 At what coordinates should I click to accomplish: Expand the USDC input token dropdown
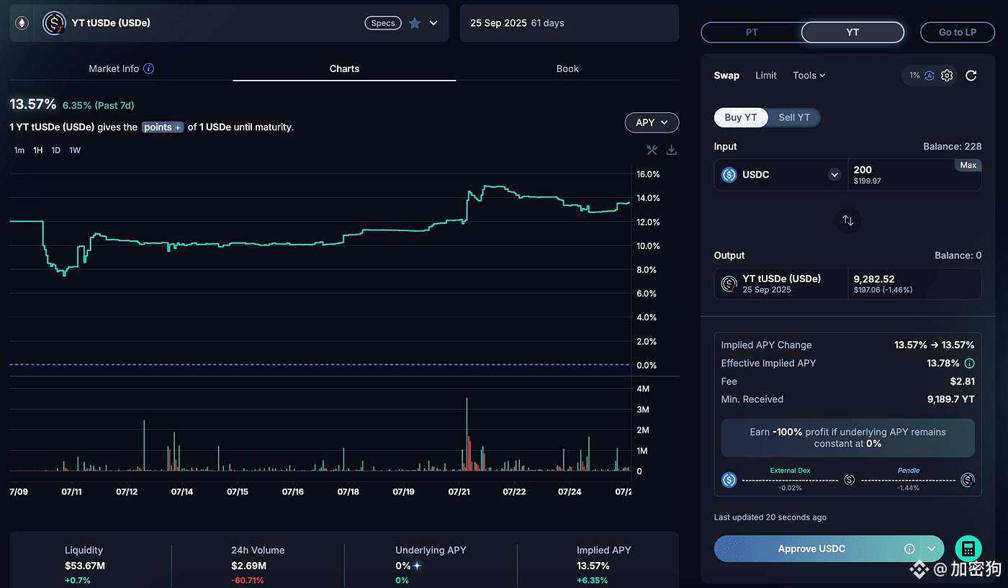834,174
